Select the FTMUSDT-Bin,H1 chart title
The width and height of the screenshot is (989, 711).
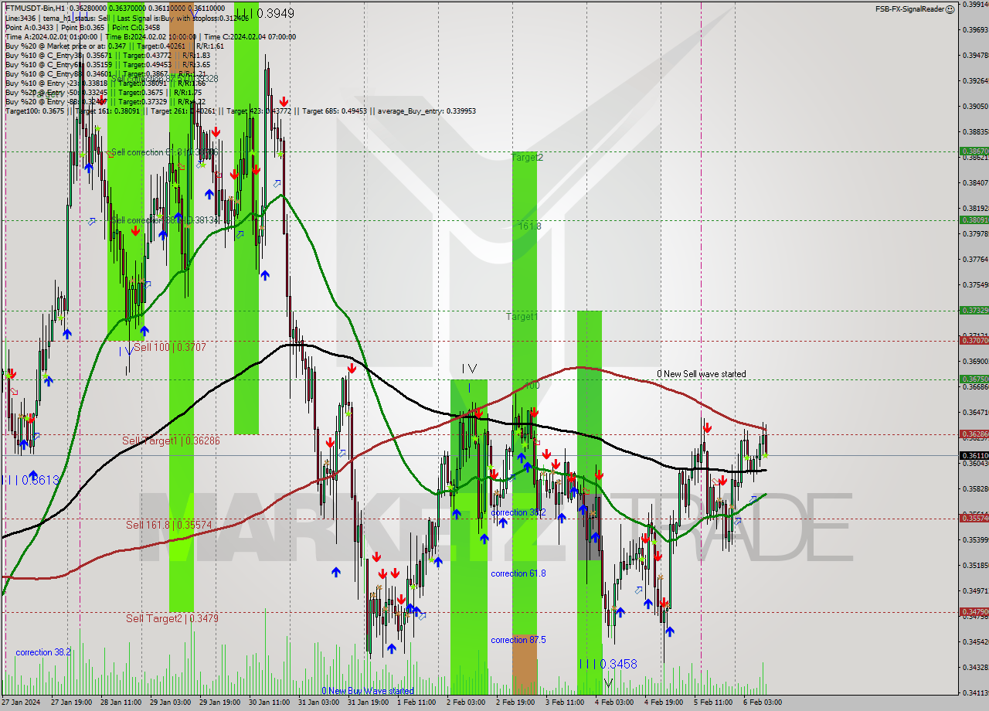click(35, 9)
